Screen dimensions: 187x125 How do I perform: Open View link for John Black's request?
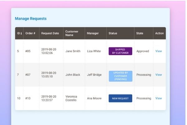[x=159, y=75]
